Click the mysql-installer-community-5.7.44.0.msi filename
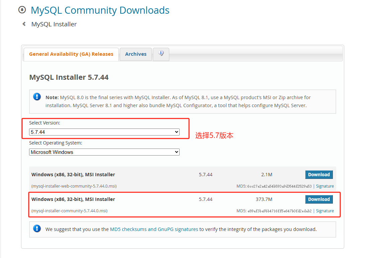Viewport: 370px width, 258px height. [69, 211]
